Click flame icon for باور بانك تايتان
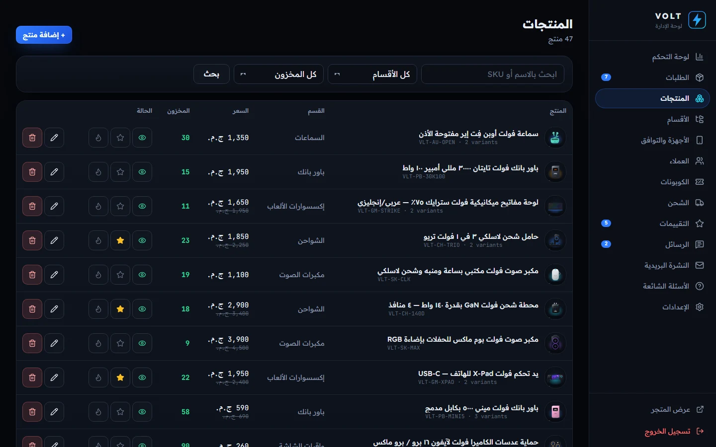 tap(98, 172)
